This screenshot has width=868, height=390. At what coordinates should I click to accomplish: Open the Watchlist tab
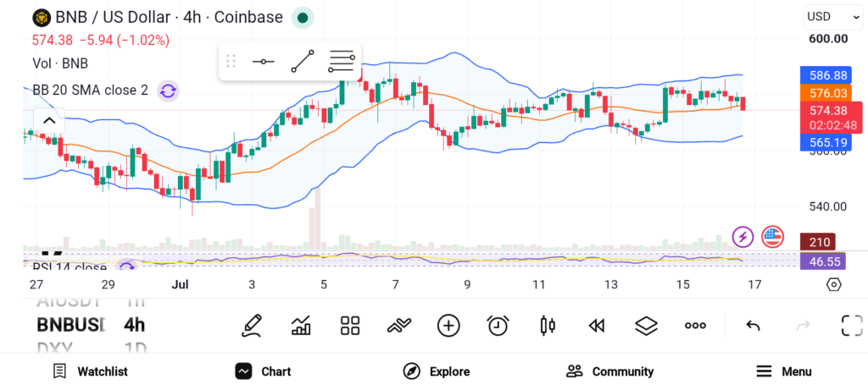[x=90, y=371]
